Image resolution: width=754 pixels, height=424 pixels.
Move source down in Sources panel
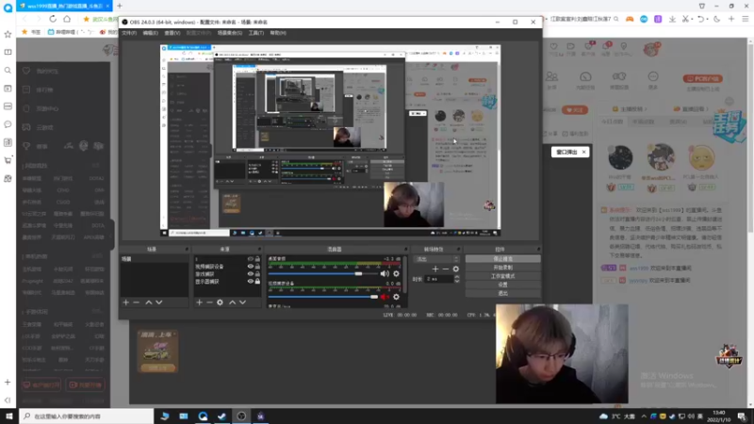coord(242,302)
